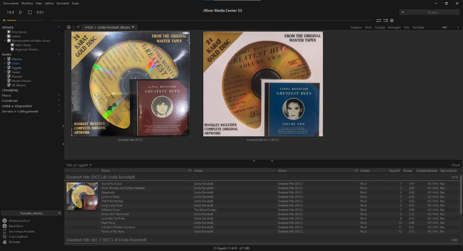Click the YouTube link
This screenshot has width=463, height=251.
(418, 28)
